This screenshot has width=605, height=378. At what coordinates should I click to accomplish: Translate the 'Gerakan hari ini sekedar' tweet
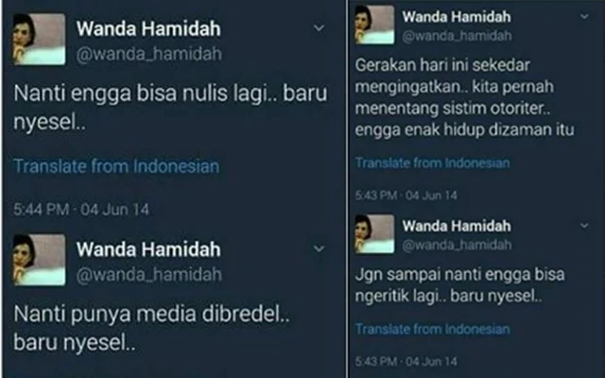point(433,163)
